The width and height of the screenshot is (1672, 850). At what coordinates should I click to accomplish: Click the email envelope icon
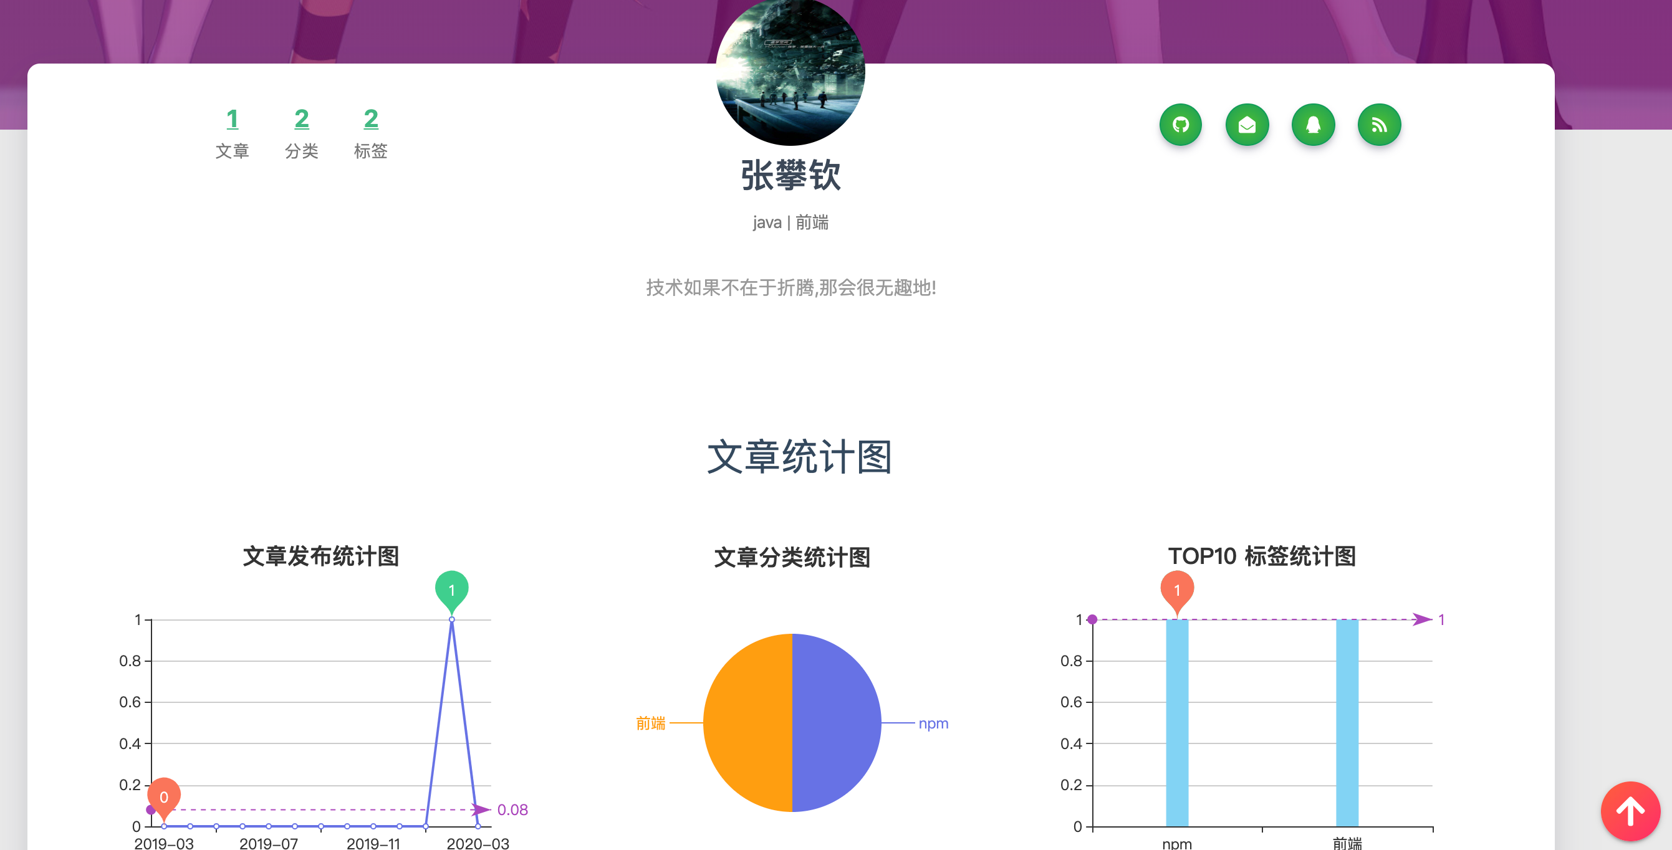tap(1246, 125)
